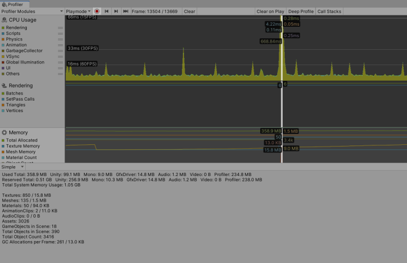The image size is (407, 263).
Task: Grab reorder handle next to VSync category
Action: tap(60, 56)
